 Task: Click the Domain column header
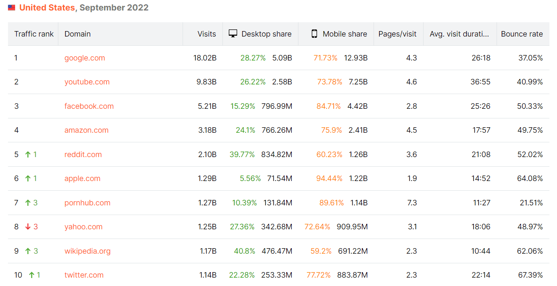tap(78, 34)
